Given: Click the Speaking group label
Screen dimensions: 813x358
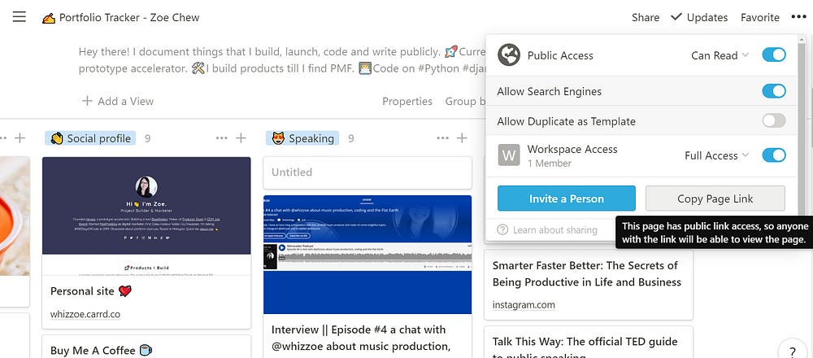Looking at the screenshot, I should pyautogui.click(x=302, y=138).
